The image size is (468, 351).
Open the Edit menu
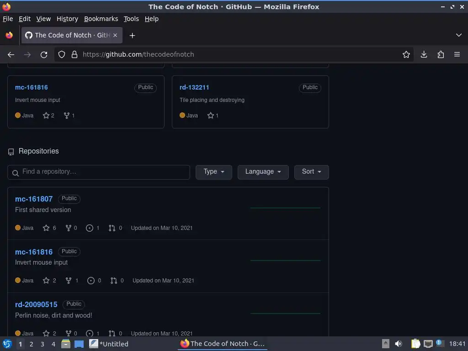tap(25, 19)
